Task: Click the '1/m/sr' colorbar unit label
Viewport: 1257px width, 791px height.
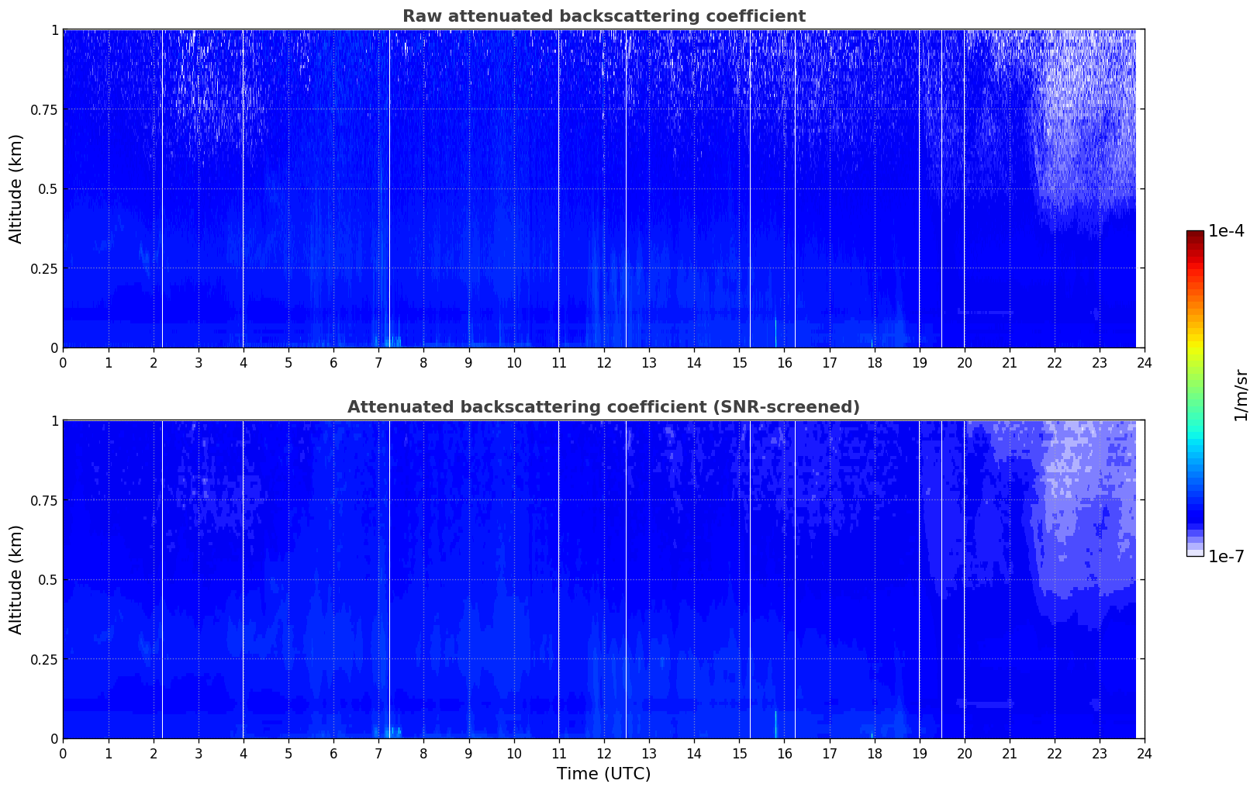Action: point(1241,394)
